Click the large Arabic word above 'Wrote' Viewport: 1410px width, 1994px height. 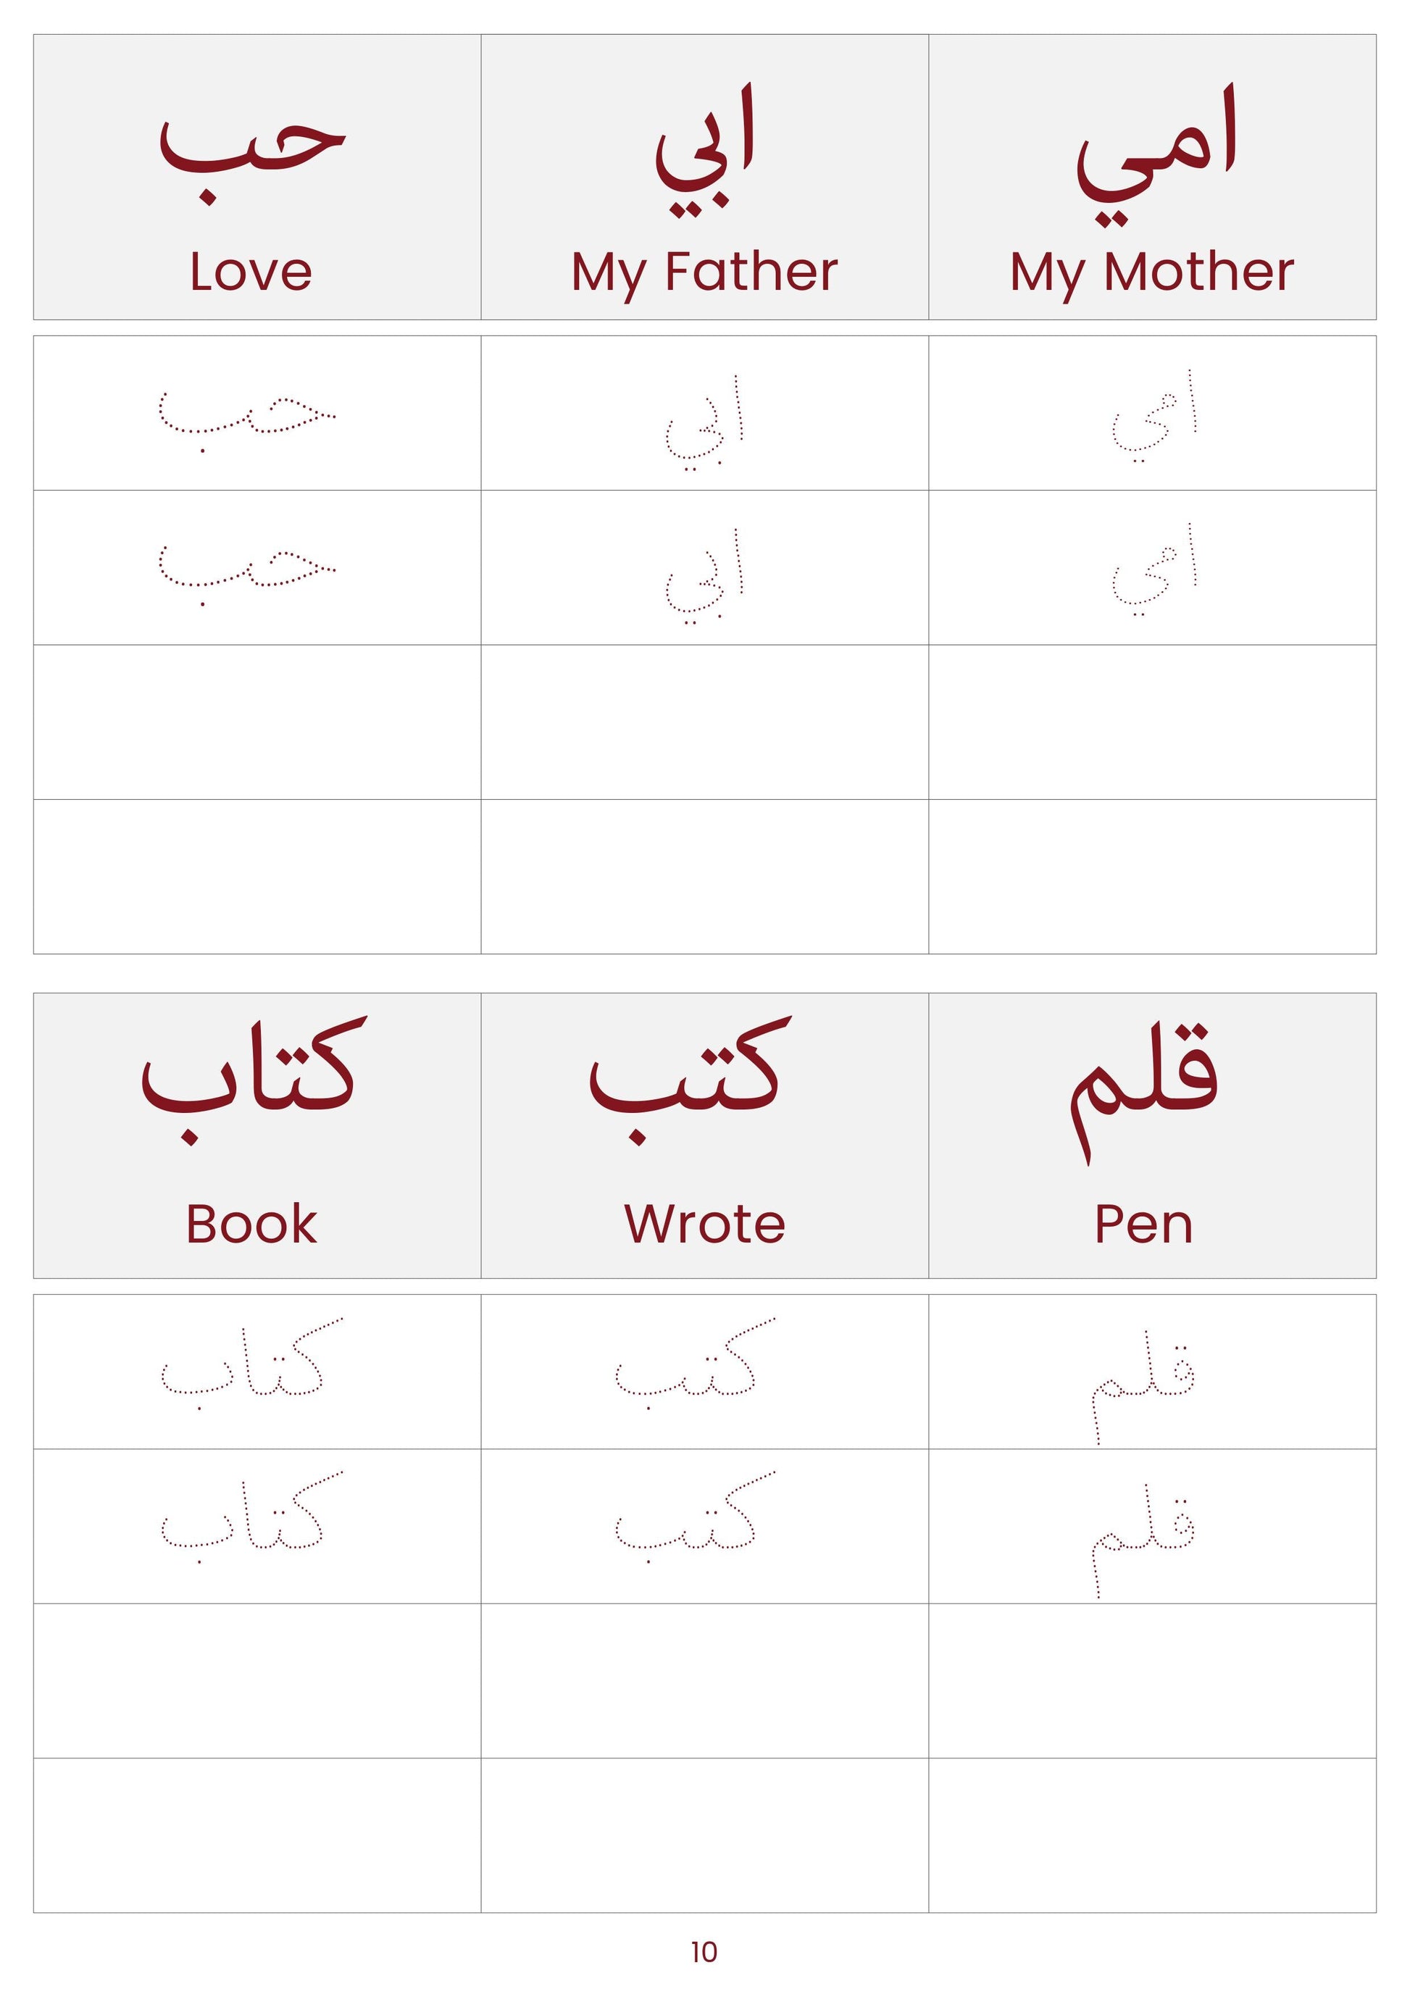[691, 1082]
